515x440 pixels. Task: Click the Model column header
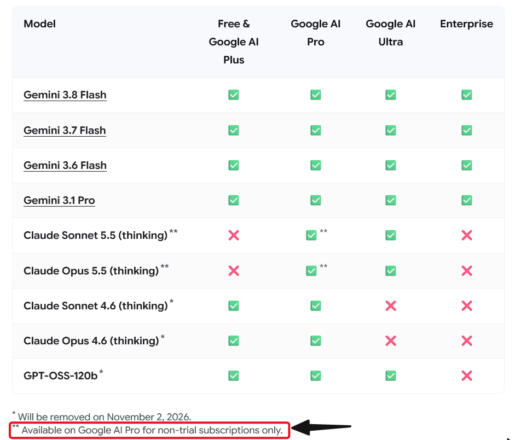pos(39,24)
